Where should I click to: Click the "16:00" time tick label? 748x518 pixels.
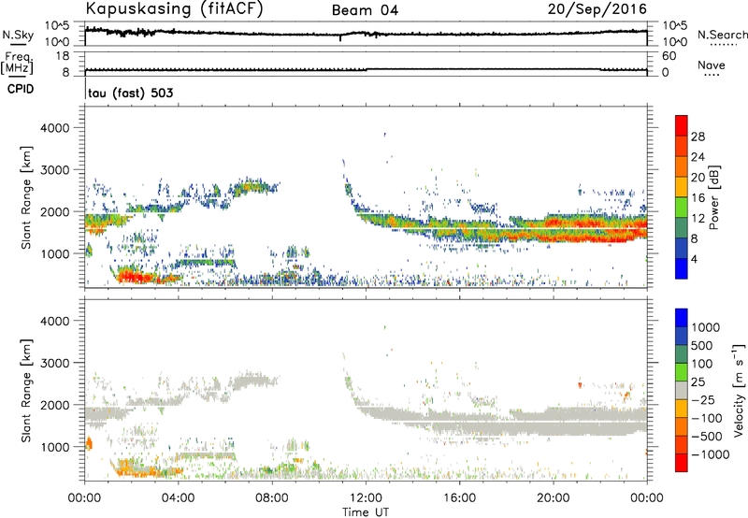click(x=459, y=498)
